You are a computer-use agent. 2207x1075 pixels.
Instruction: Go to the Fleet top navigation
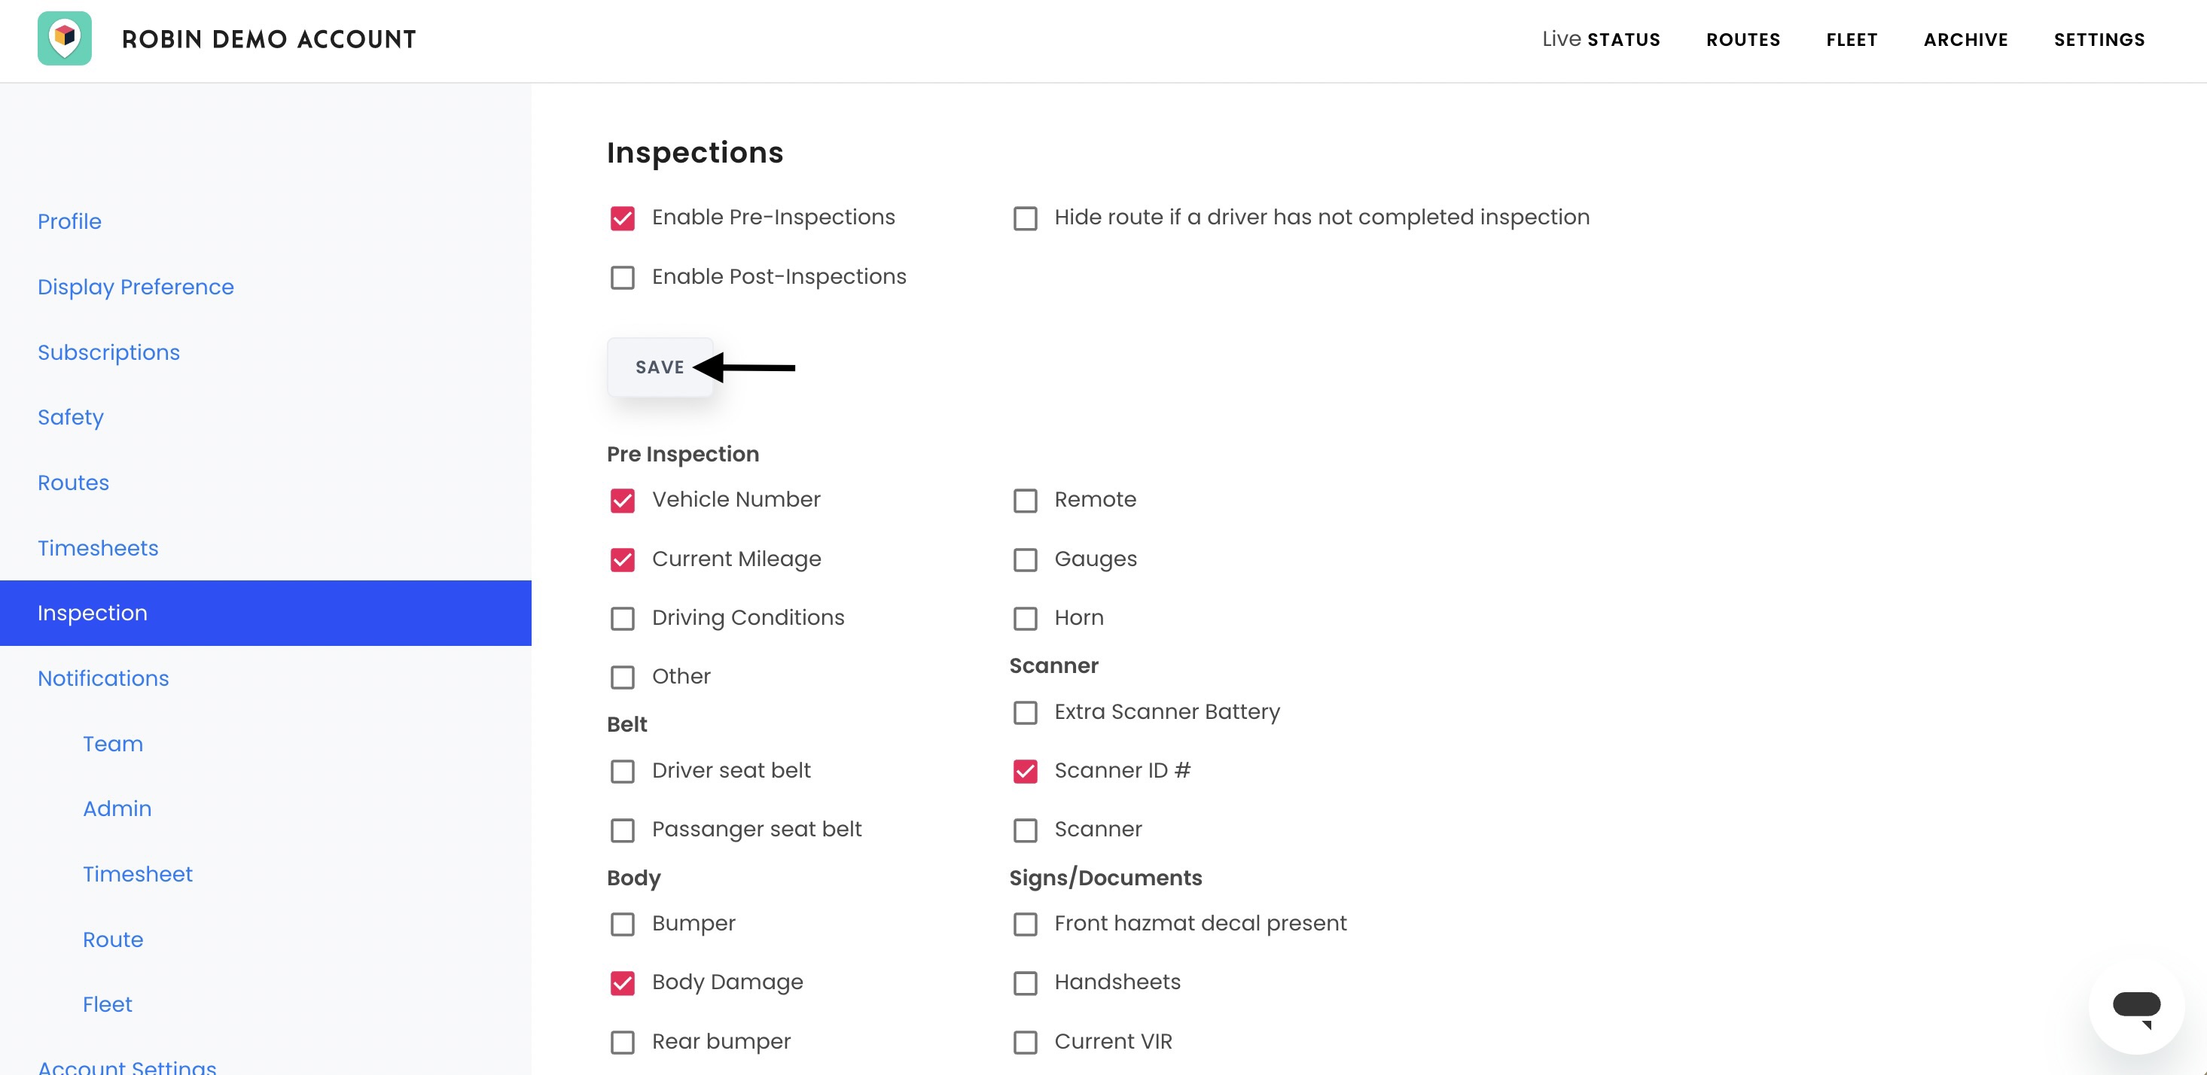pos(1852,39)
